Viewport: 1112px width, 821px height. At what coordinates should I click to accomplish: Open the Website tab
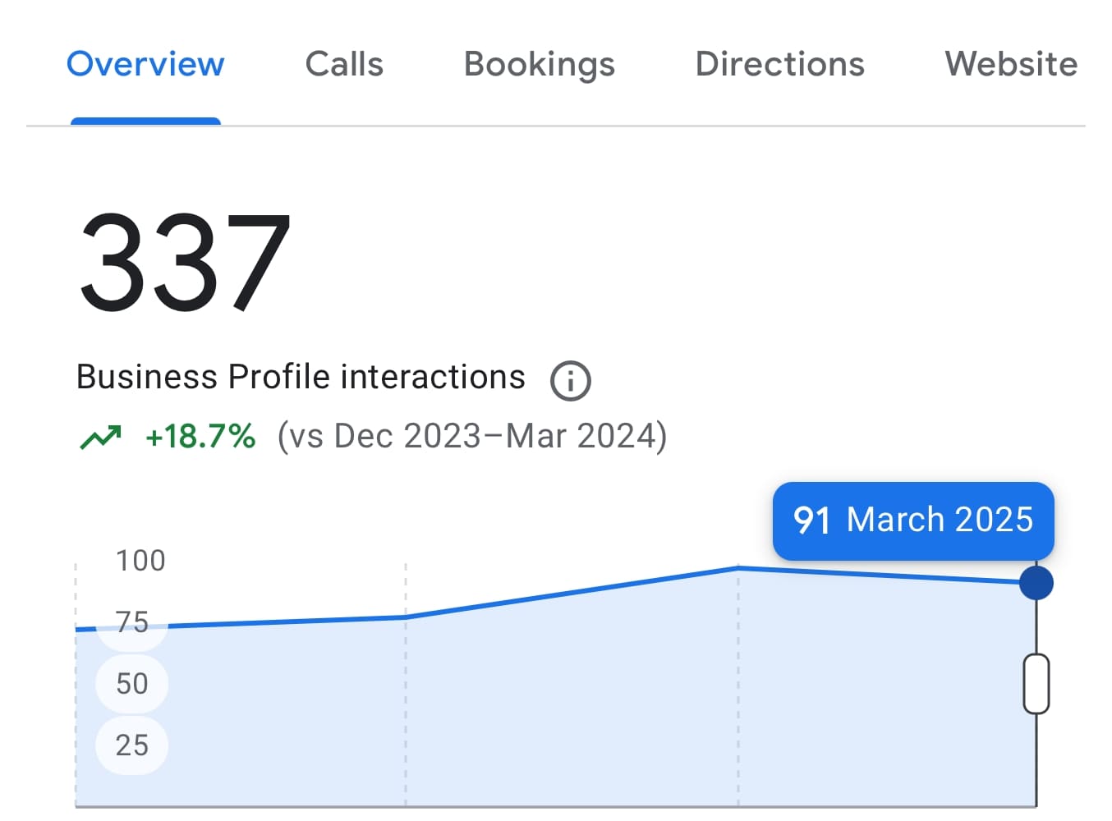point(1010,64)
